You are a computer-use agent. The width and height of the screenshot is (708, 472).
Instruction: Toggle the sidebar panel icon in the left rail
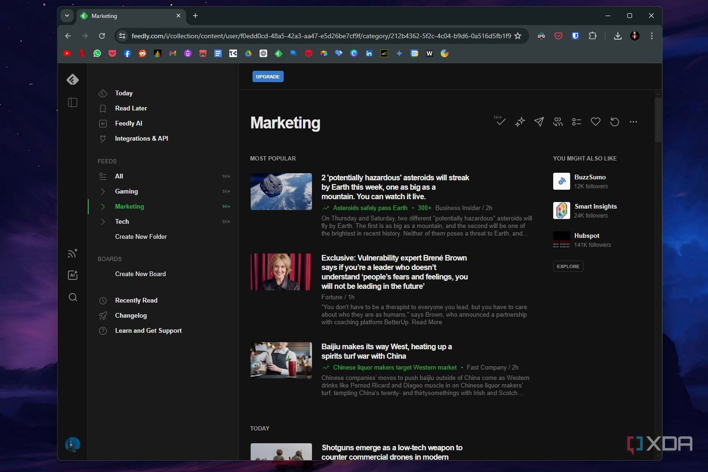pos(73,102)
